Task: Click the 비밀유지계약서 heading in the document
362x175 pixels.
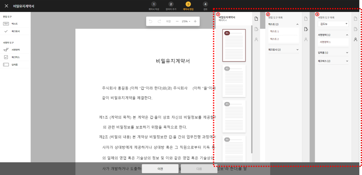Action: click(173, 61)
